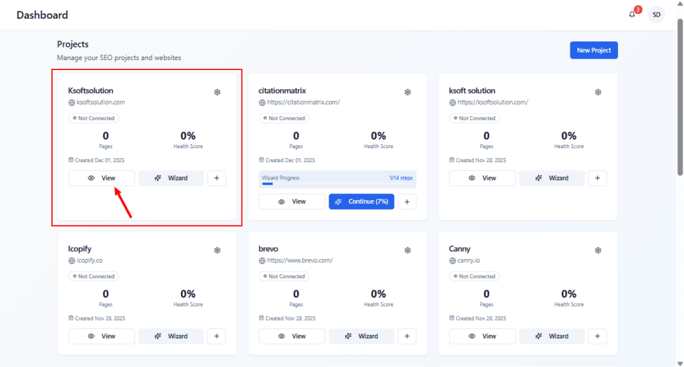This screenshot has width=684, height=367.
Task: View the Canny project
Action: click(482, 336)
